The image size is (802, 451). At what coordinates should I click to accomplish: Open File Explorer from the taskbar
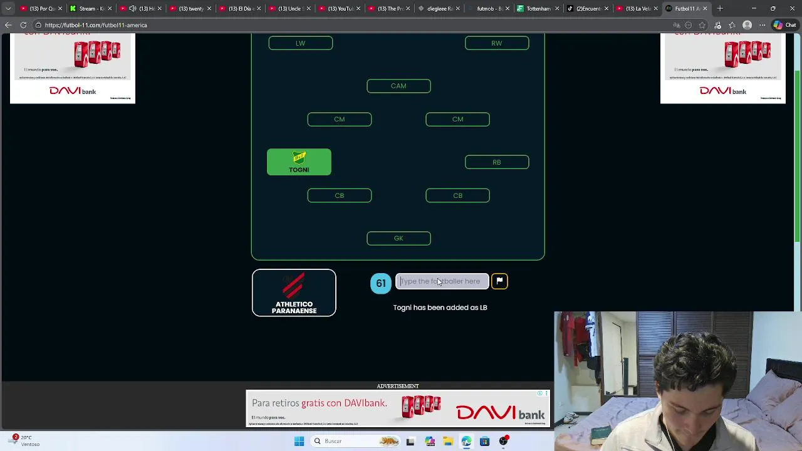click(x=448, y=441)
